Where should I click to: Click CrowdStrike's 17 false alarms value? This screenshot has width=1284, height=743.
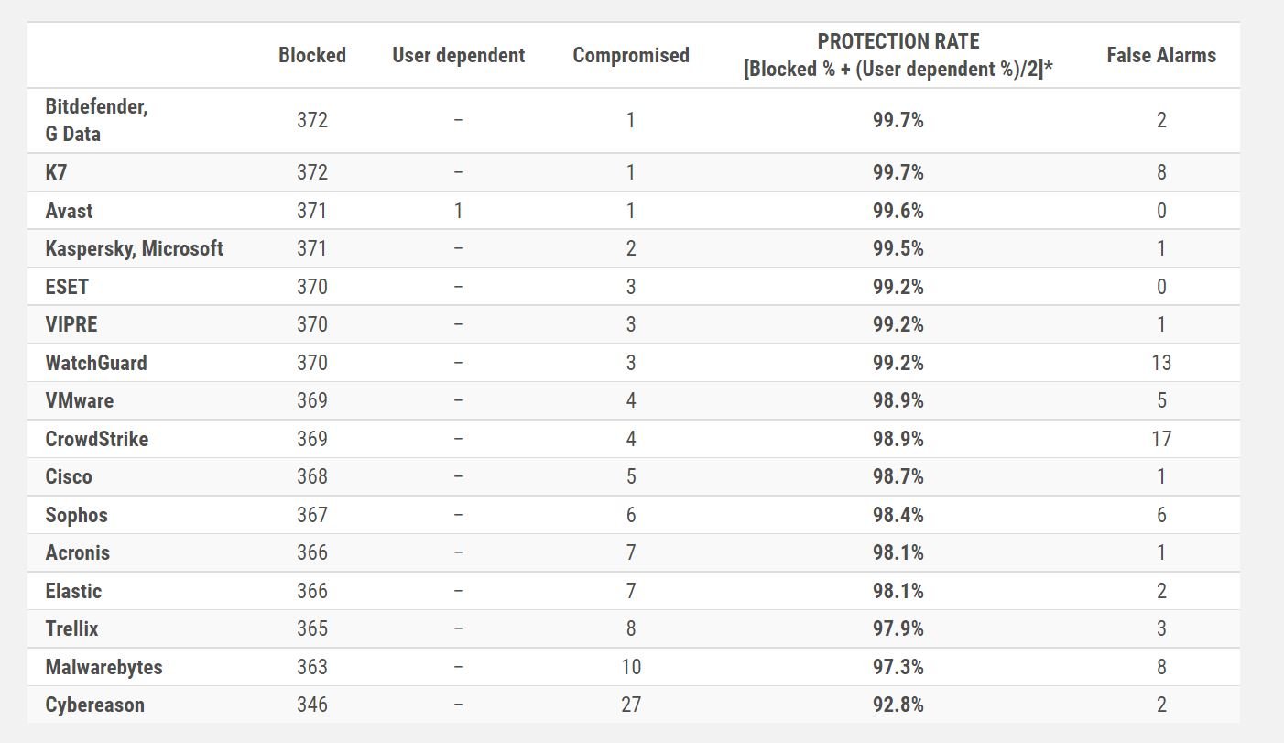pyautogui.click(x=1161, y=439)
